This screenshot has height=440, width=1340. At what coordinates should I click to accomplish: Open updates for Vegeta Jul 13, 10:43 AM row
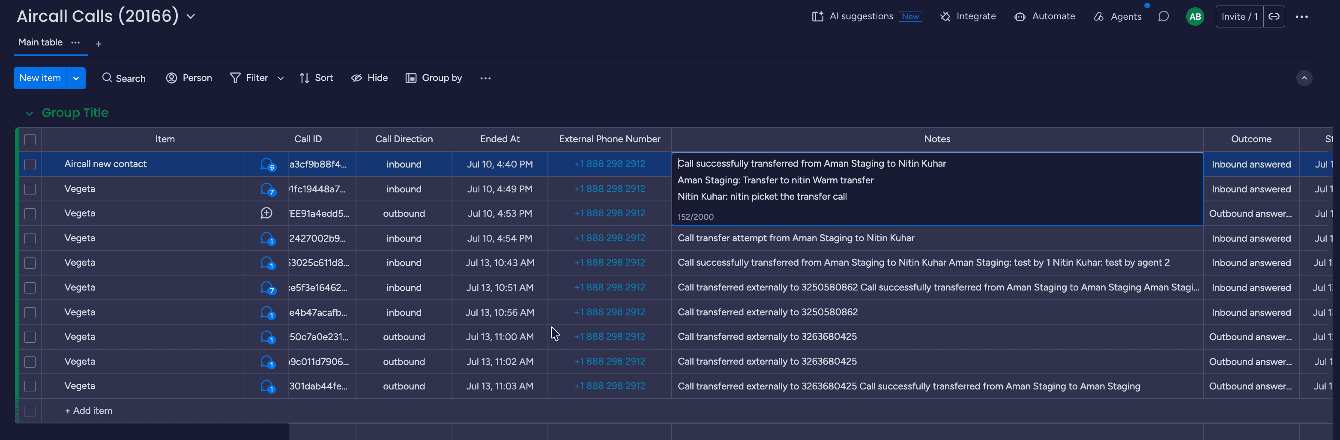click(x=267, y=263)
